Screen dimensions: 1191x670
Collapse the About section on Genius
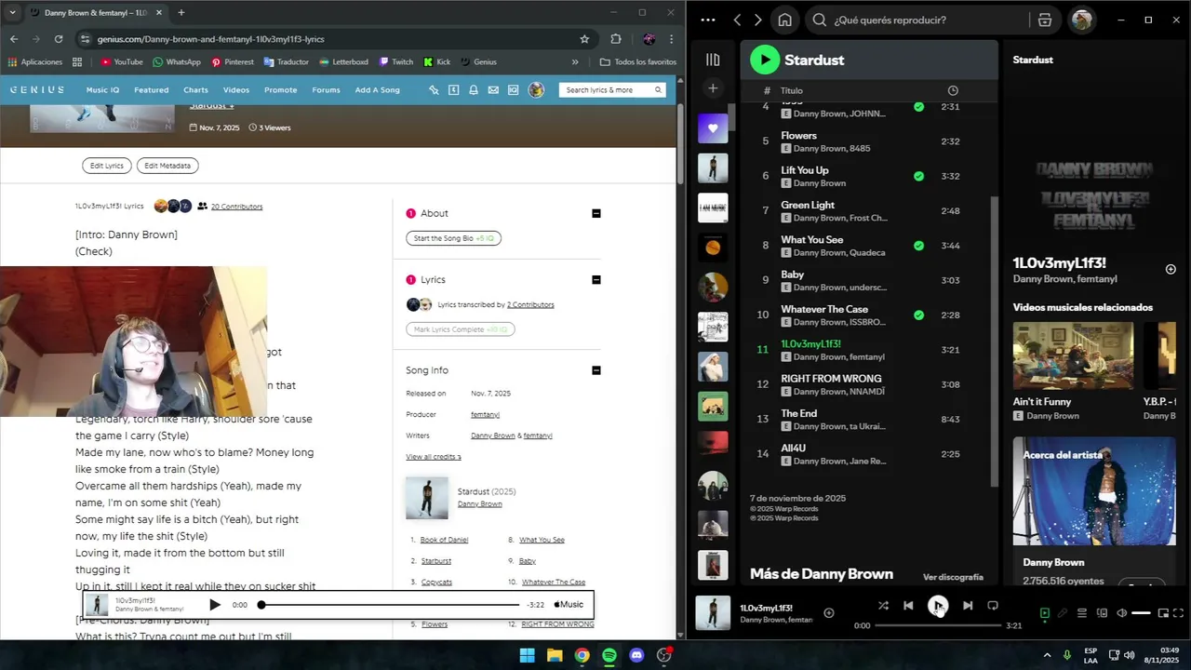(x=596, y=213)
